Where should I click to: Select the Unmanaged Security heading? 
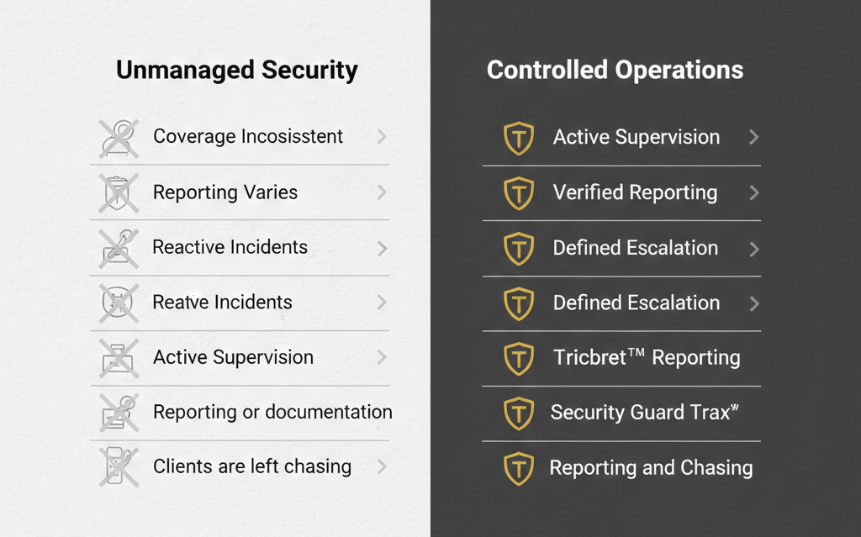(237, 70)
